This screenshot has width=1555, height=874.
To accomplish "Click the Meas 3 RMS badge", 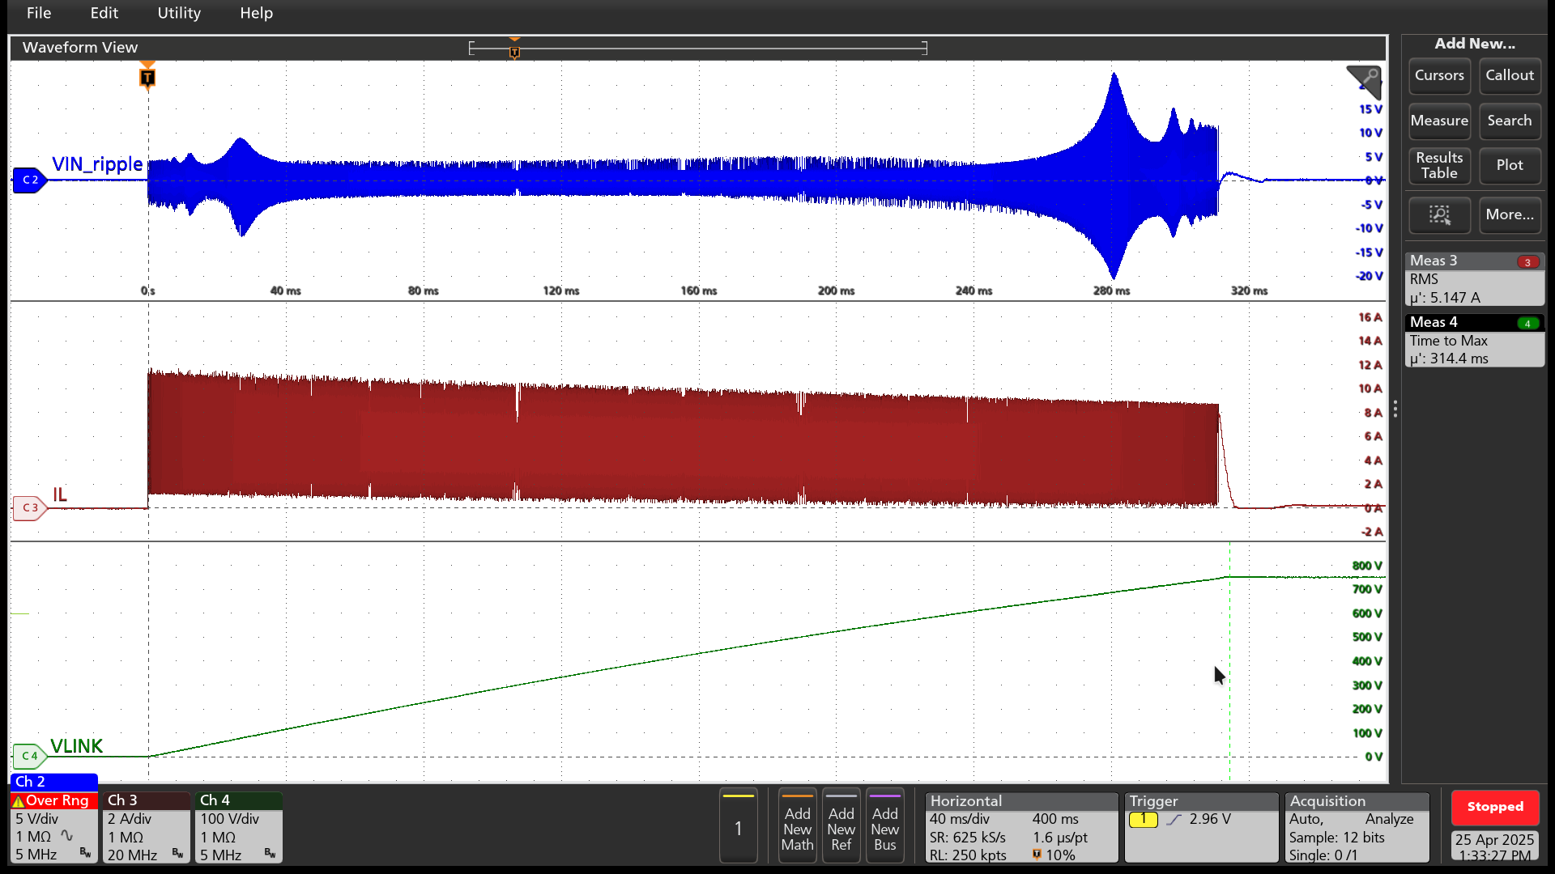I will coord(1474,279).
